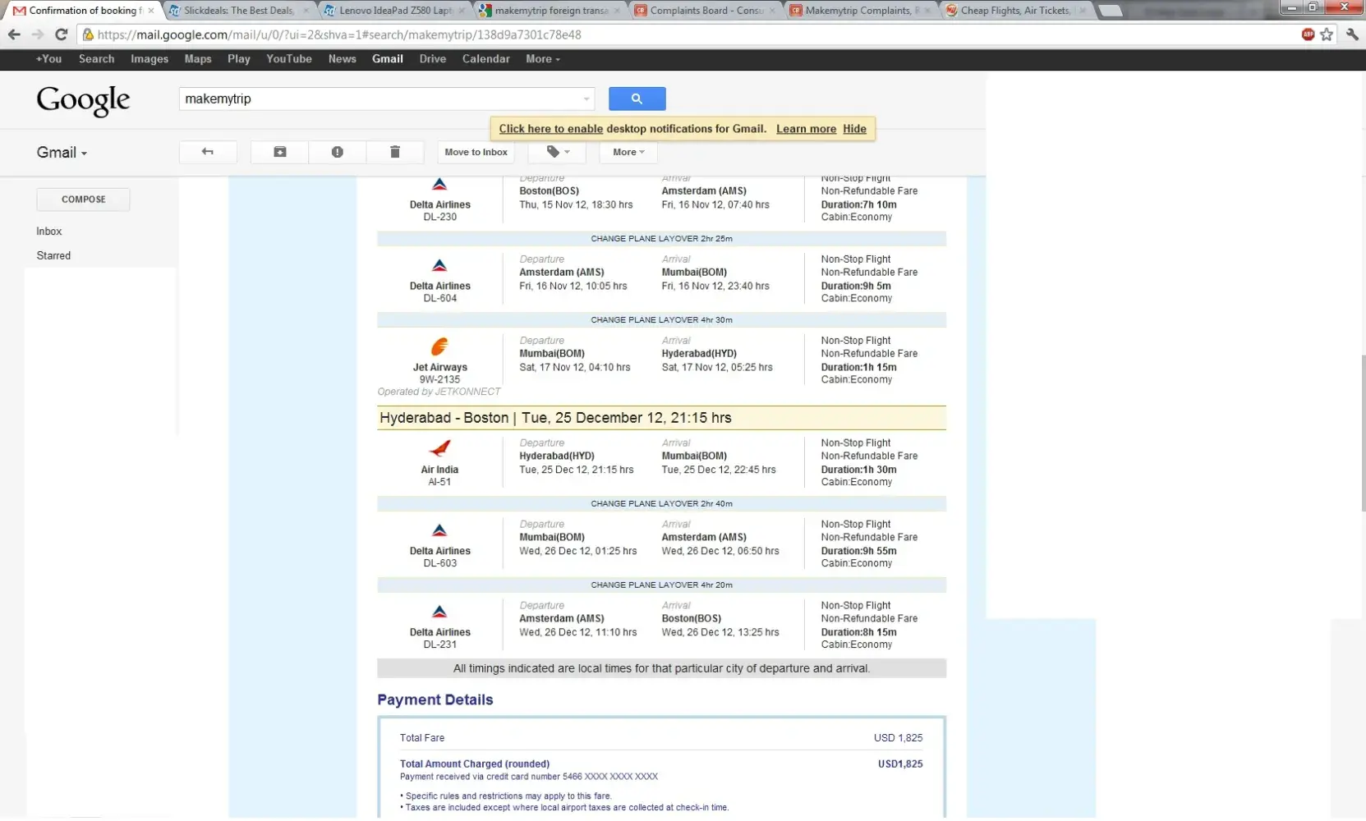Click Gmail in the Google bar
Screen dimensions: 1366x821
tap(388, 59)
